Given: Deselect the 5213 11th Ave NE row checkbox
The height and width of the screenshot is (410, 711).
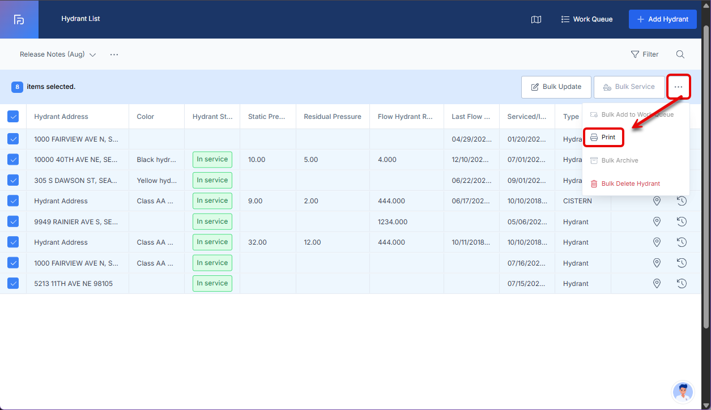Looking at the screenshot, I should pos(13,283).
